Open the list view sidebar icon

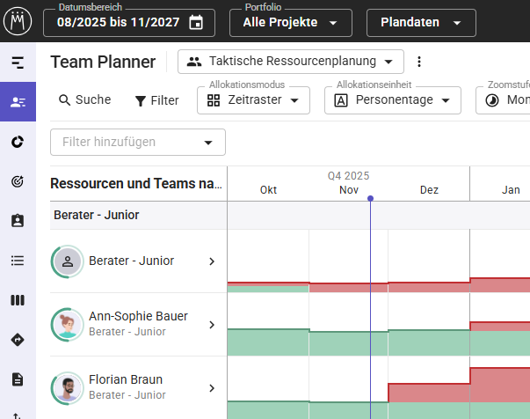tap(18, 261)
